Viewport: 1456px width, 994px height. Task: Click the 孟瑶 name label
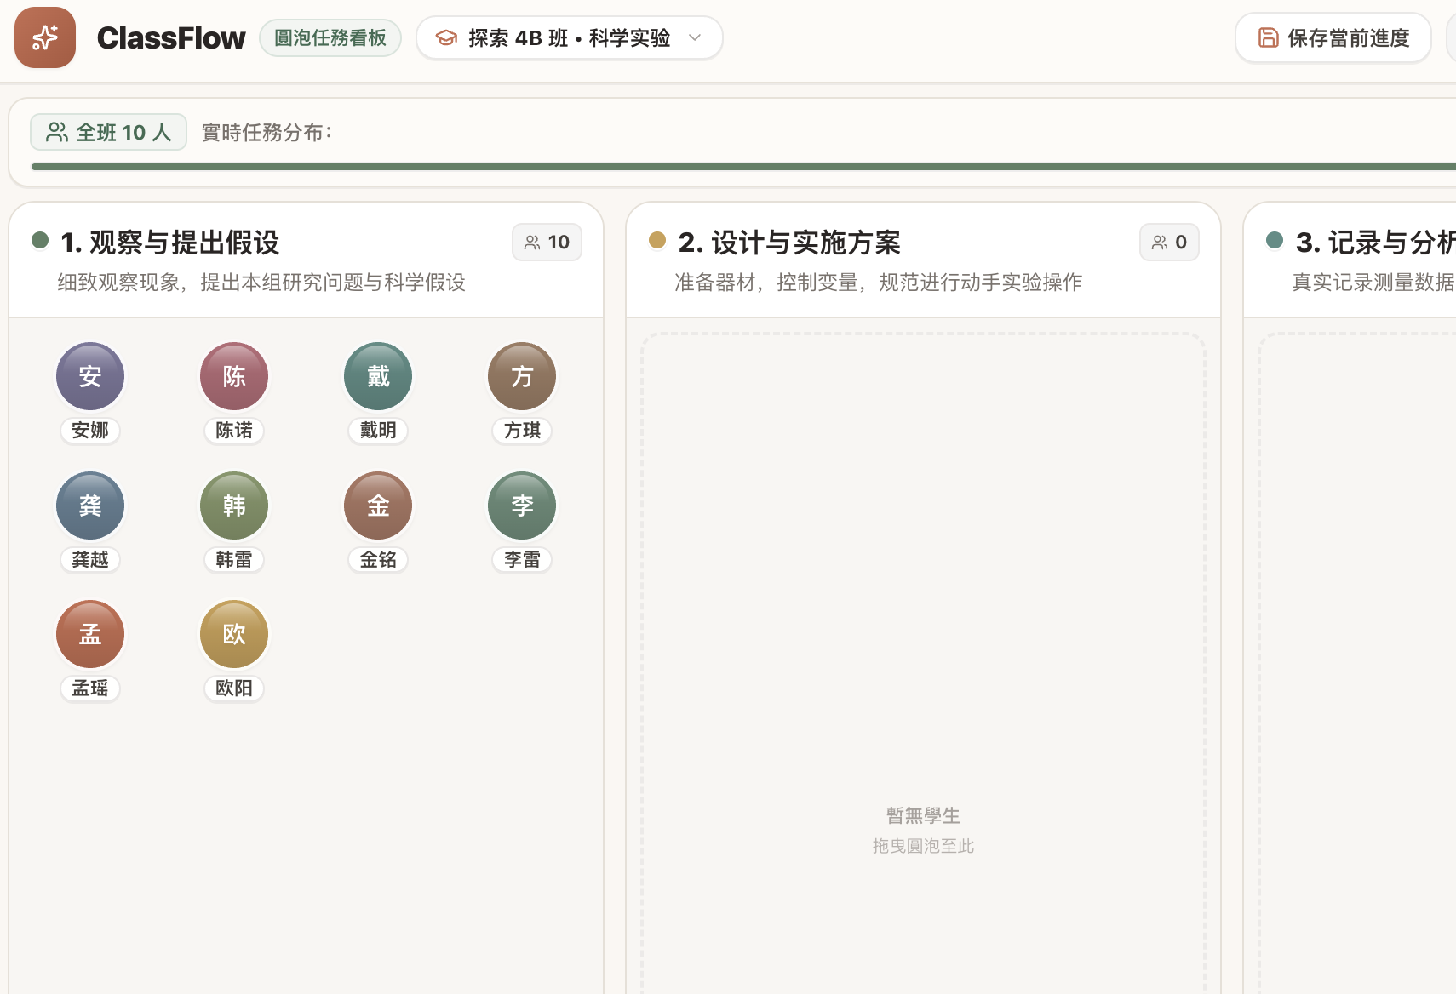pyautogui.click(x=90, y=688)
